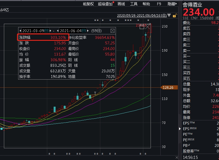Toggle the orange chart lock icon
The height and width of the screenshot is (160, 219).
point(175,16)
